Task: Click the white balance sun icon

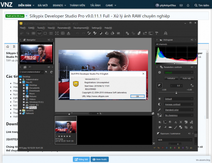Action: 159,99
